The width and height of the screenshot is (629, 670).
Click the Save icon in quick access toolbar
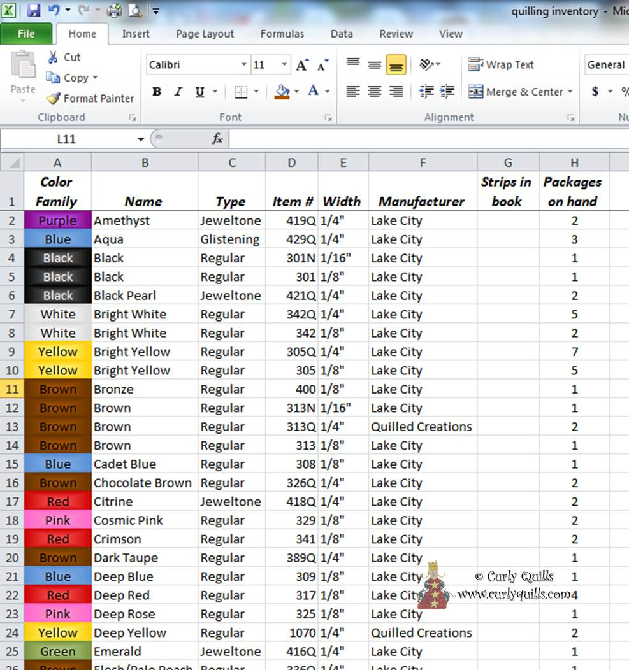click(34, 10)
